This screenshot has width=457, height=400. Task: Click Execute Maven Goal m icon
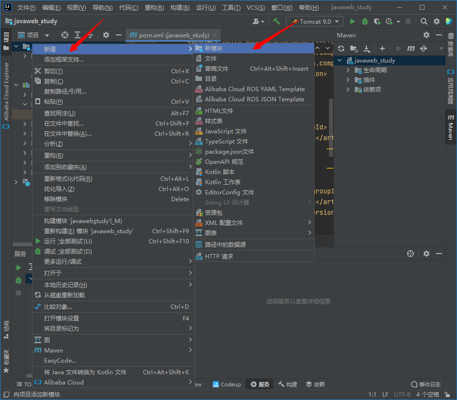click(410, 48)
